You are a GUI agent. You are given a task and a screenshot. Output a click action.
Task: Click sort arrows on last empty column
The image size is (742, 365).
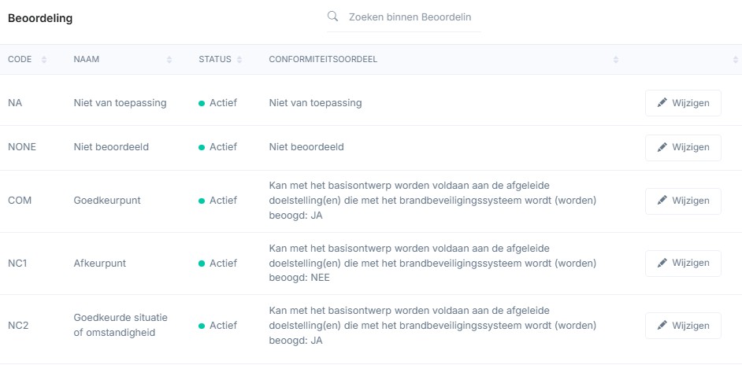[x=735, y=60]
